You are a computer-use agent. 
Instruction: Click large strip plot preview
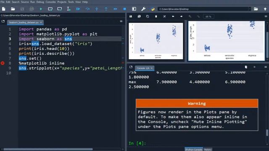[x=226, y=41]
